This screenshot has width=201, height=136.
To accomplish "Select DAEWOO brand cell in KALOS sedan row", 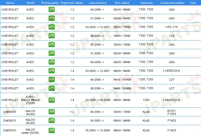I will 10,130.
